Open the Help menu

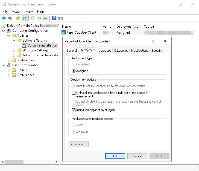click(x=40, y=11)
